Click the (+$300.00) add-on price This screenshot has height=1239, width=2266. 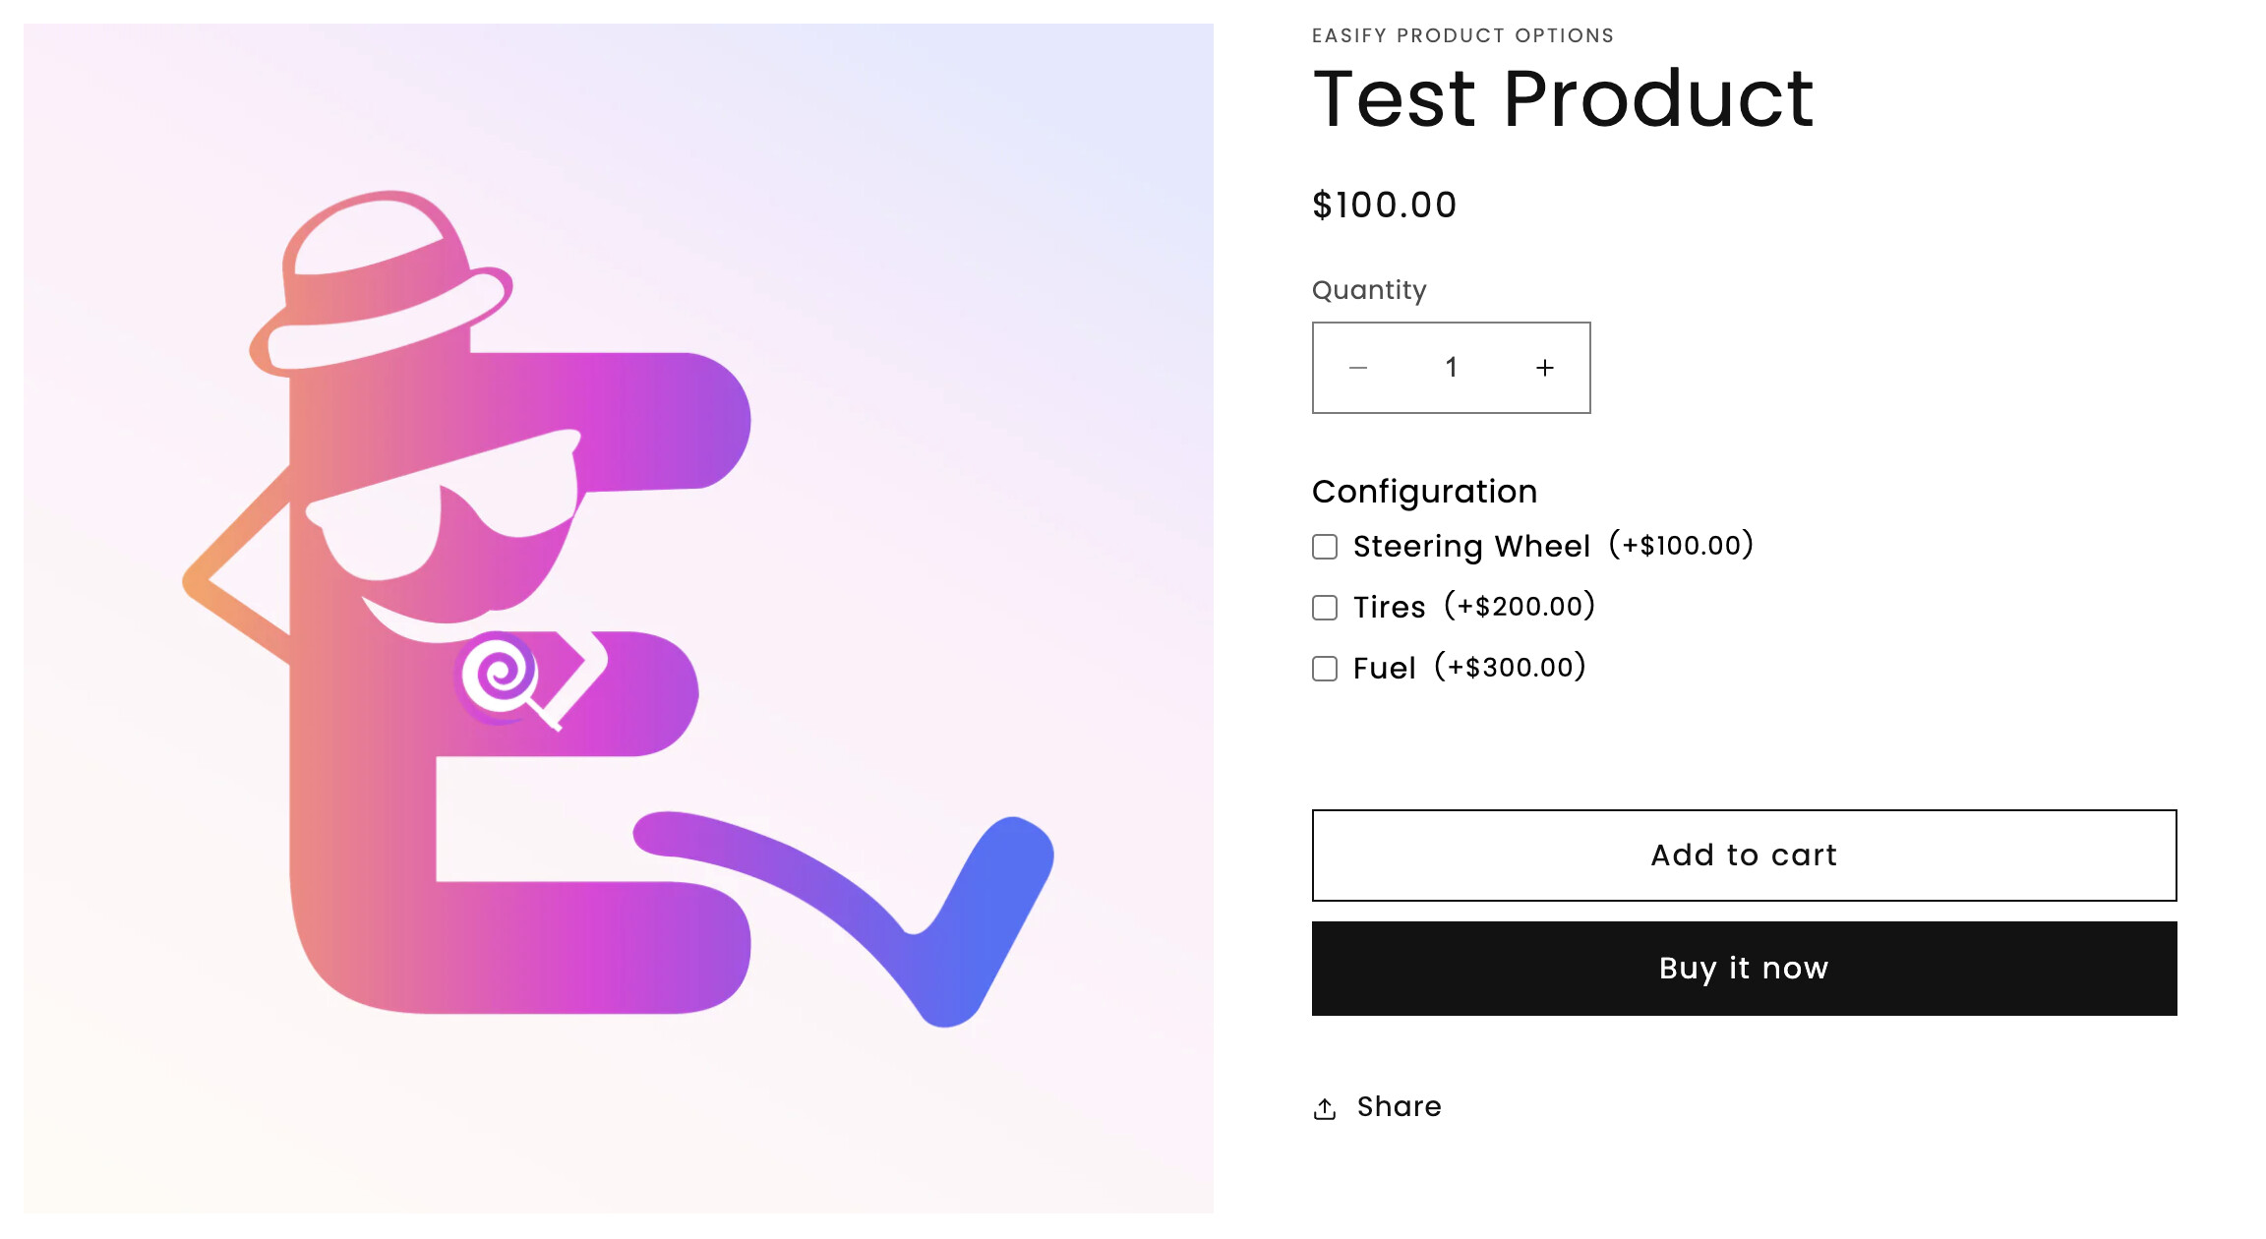click(x=1510, y=668)
